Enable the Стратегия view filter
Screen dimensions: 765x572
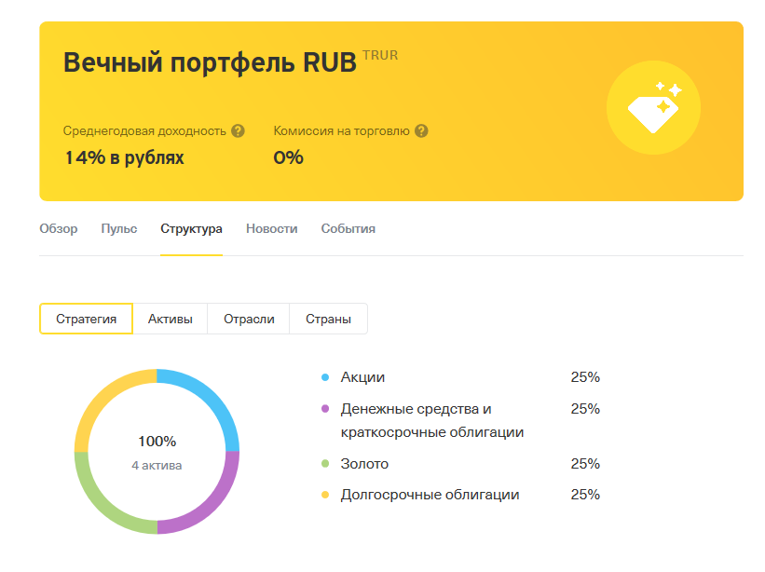coord(86,318)
